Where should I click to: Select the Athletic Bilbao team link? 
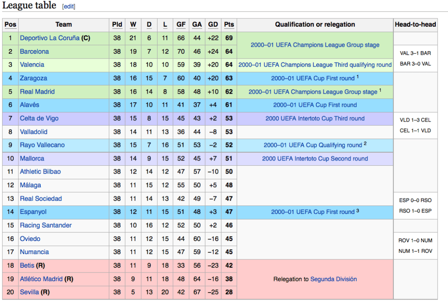40,172
